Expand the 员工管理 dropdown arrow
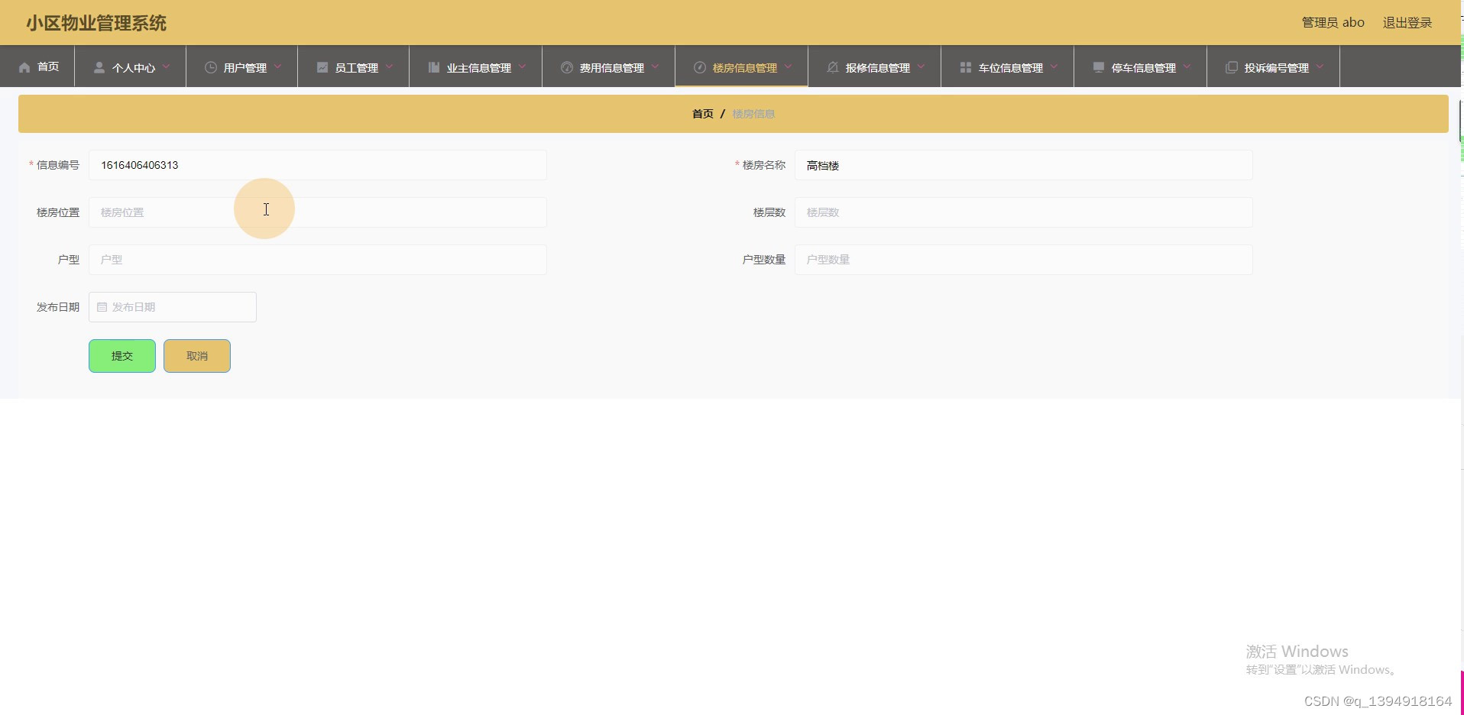This screenshot has width=1464, height=715. pyautogui.click(x=389, y=66)
